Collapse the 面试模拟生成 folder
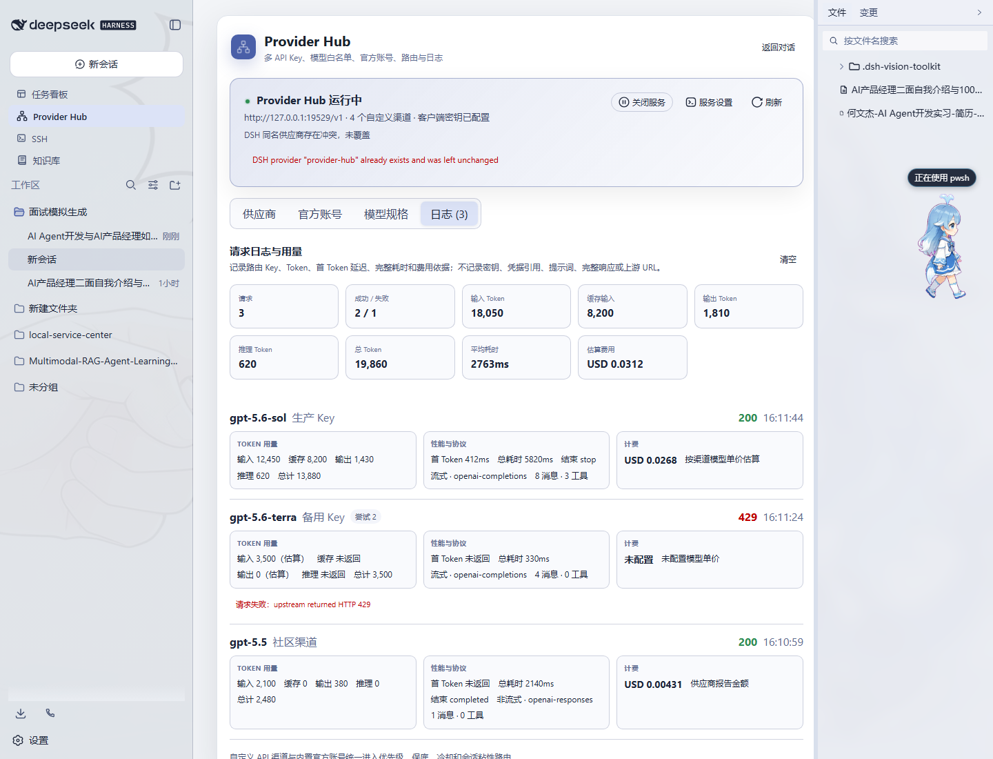 [x=97, y=212]
